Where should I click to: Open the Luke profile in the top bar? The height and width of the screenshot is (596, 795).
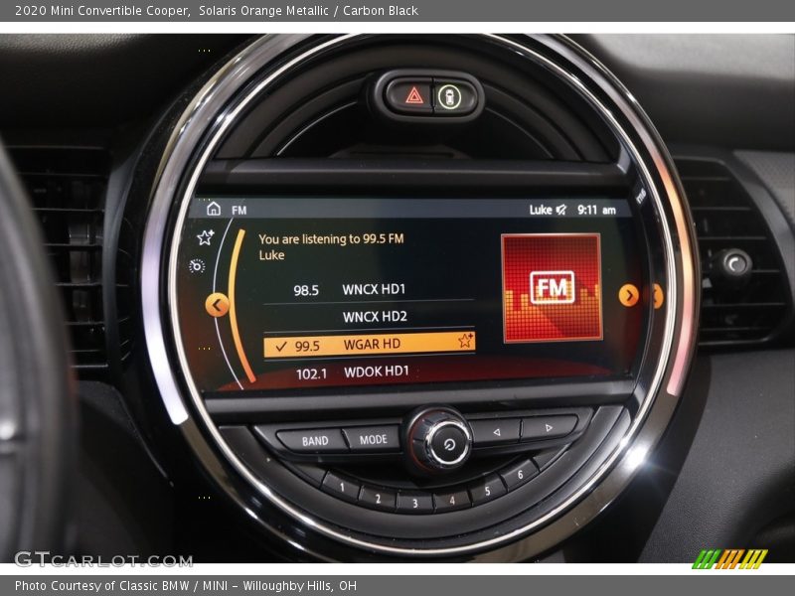[540, 208]
